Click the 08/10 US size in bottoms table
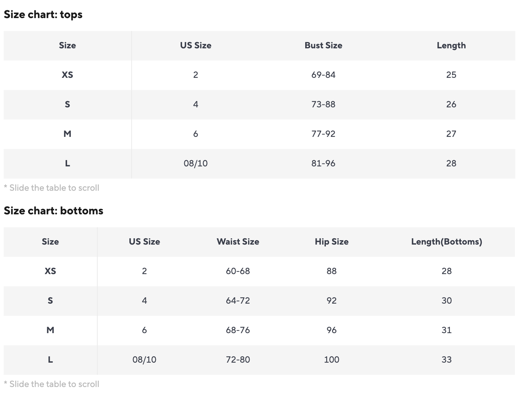This screenshot has width=519, height=394. point(144,360)
